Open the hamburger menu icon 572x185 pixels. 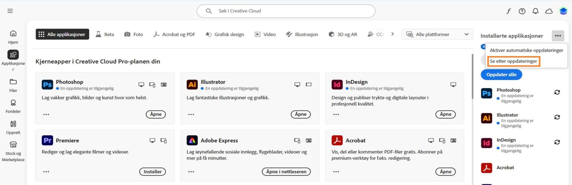click(x=10, y=11)
